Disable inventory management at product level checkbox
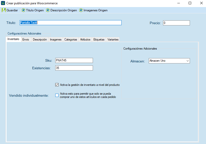 click(57, 85)
